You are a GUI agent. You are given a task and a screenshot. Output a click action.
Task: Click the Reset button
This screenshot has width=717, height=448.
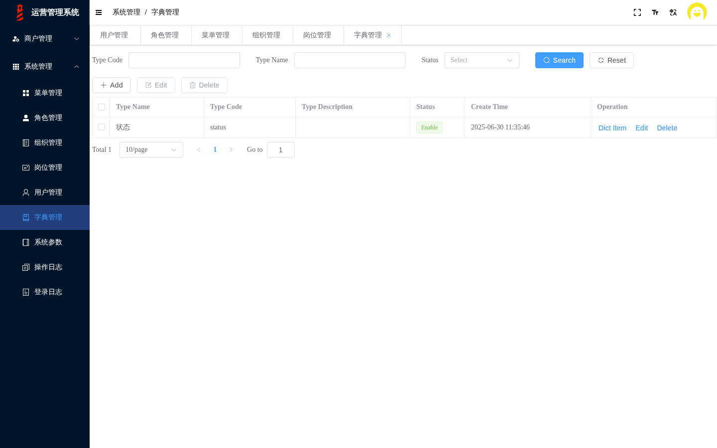pos(611,60)
